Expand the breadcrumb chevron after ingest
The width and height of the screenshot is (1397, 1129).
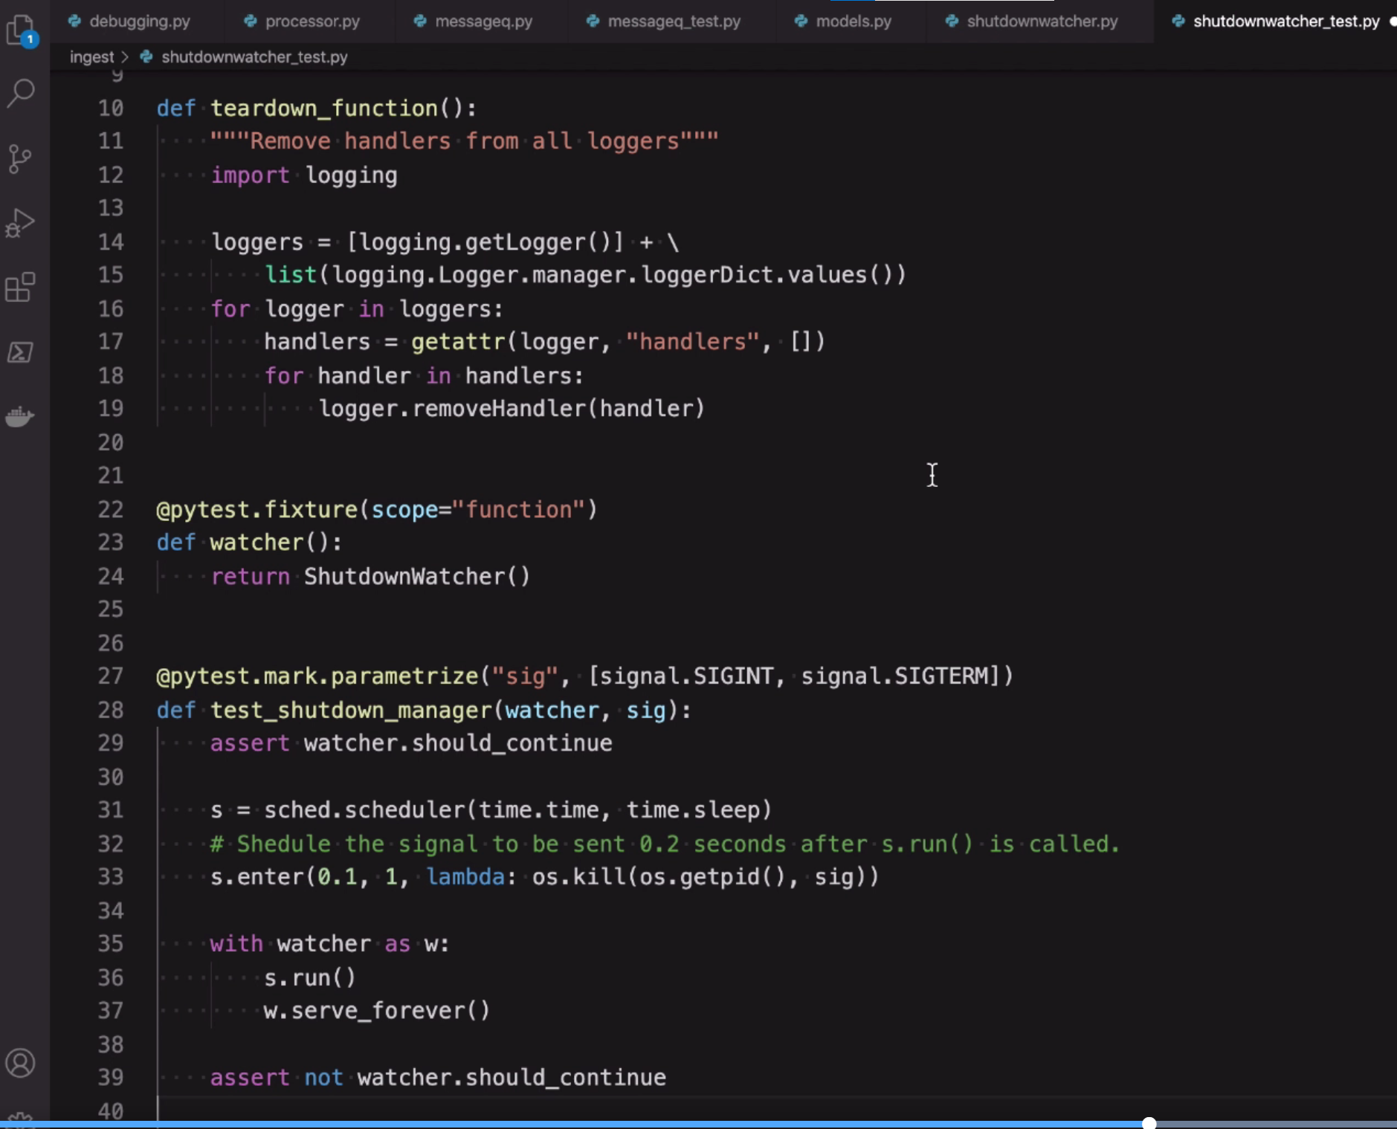click(125, 56)
